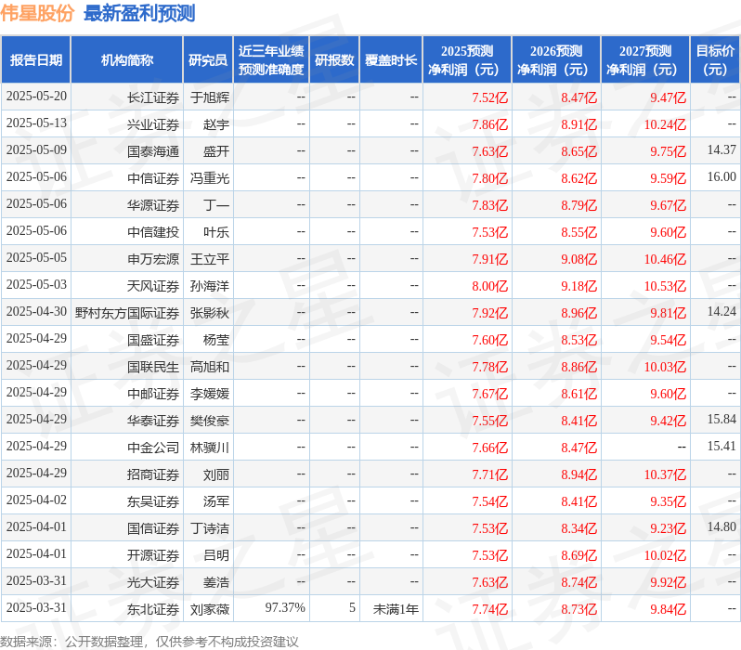This screenshot has height=650, width=741.
Task: Click the 2025-05-13 report date
Action: pos(36,123)
